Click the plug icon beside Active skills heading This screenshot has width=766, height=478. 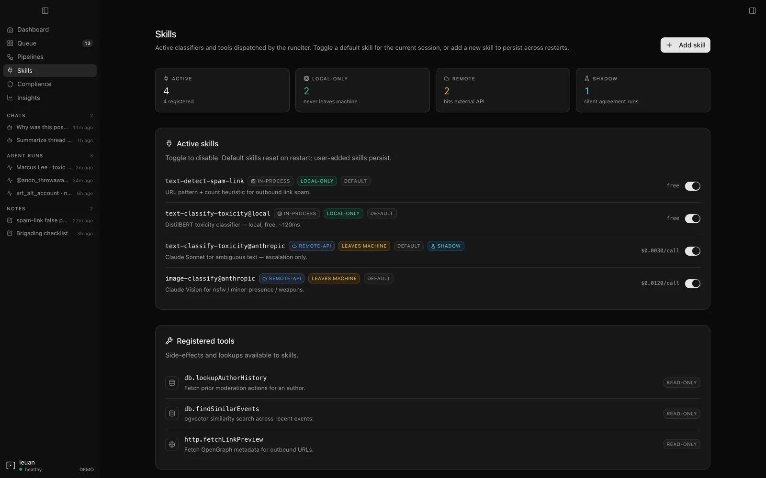point(169,143)
